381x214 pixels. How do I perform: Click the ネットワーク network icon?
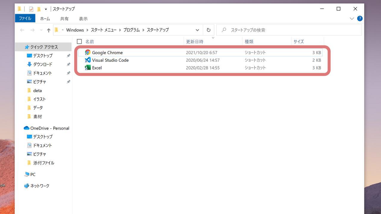point(27,186)
